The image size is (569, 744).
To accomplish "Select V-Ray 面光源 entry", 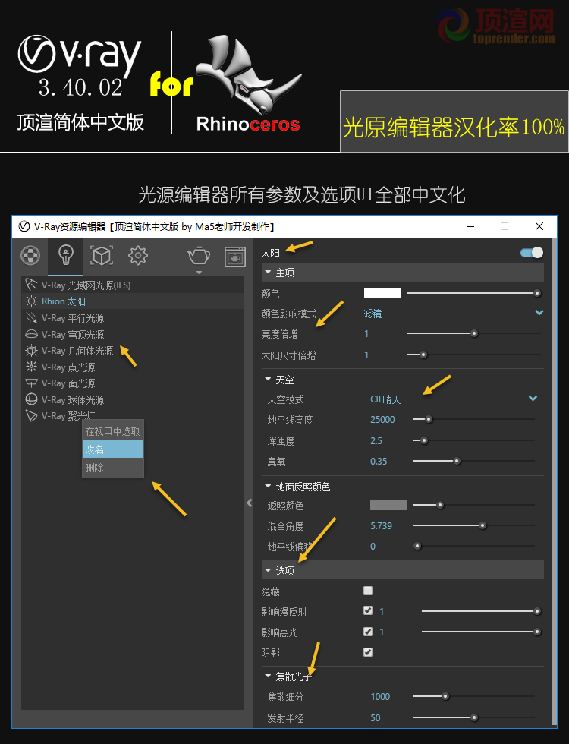I will pos(68,383).
